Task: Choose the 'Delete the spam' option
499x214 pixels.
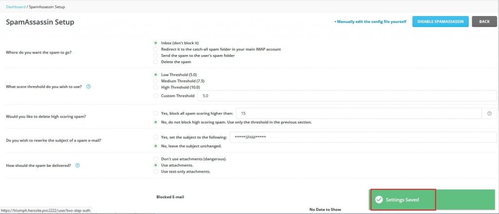Action: pyautogui.click(x=156, y=62)
